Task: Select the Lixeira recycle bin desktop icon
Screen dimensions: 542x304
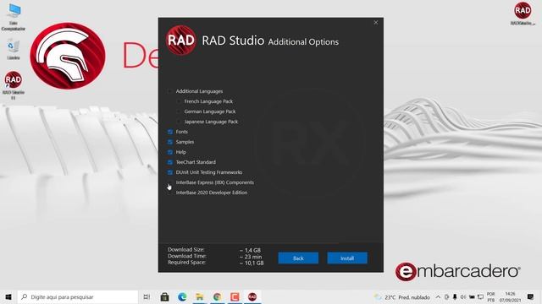Action: [x=14, y=49]
